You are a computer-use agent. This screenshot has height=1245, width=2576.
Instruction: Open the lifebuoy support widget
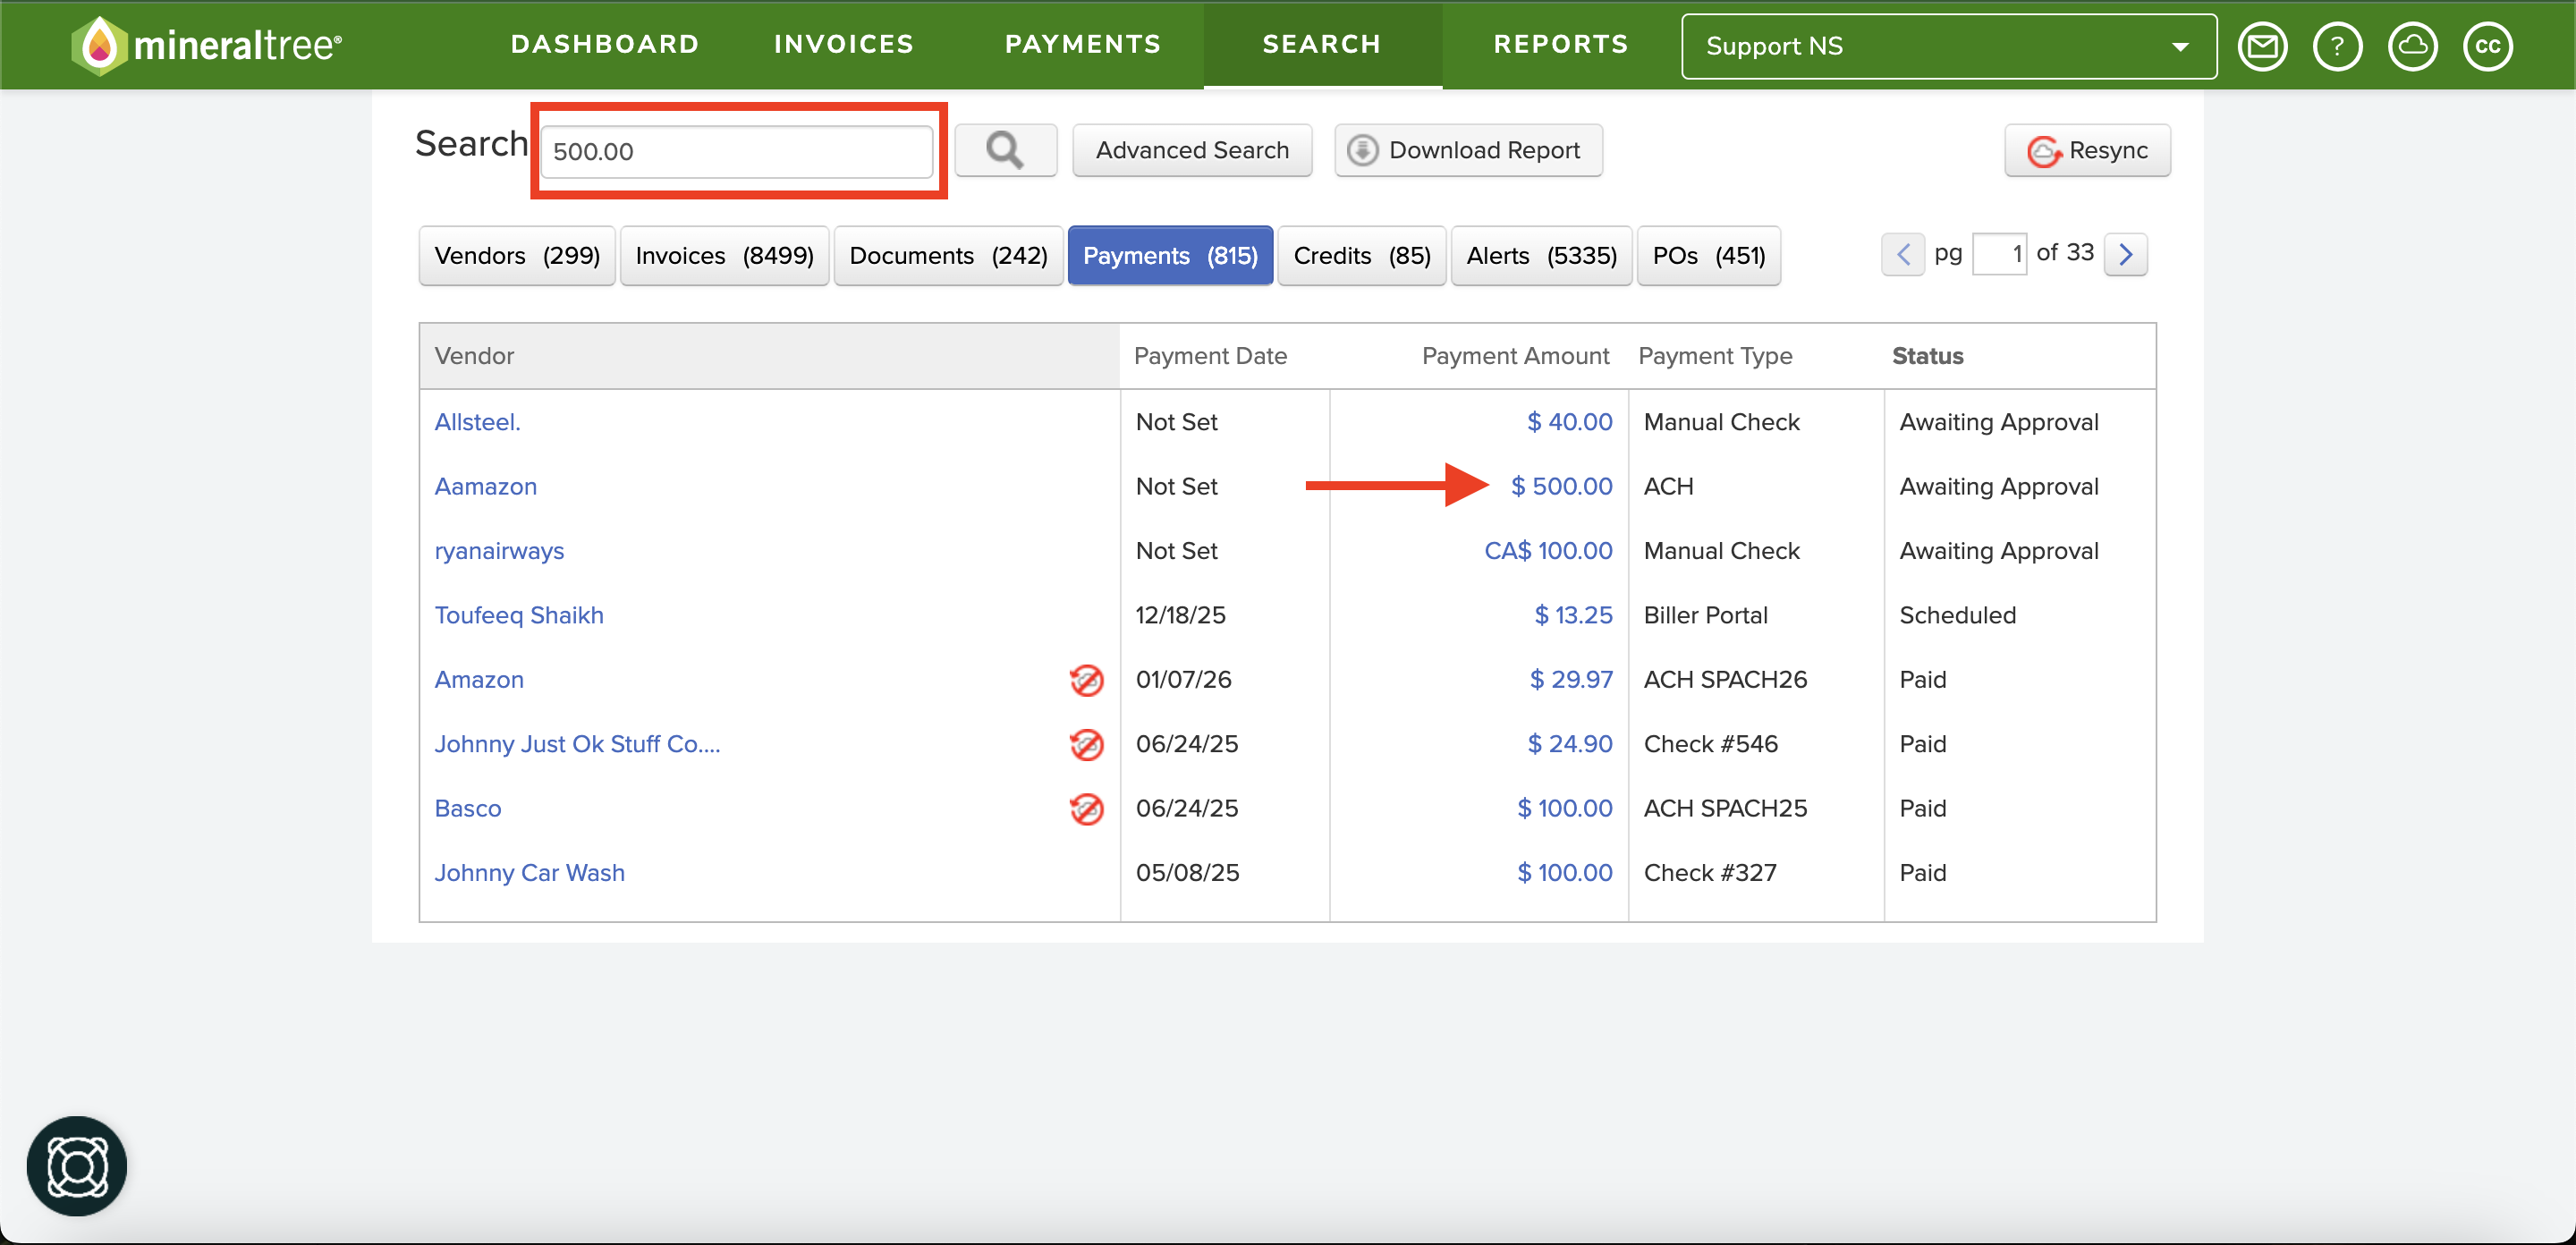(x=77, y=1166)
